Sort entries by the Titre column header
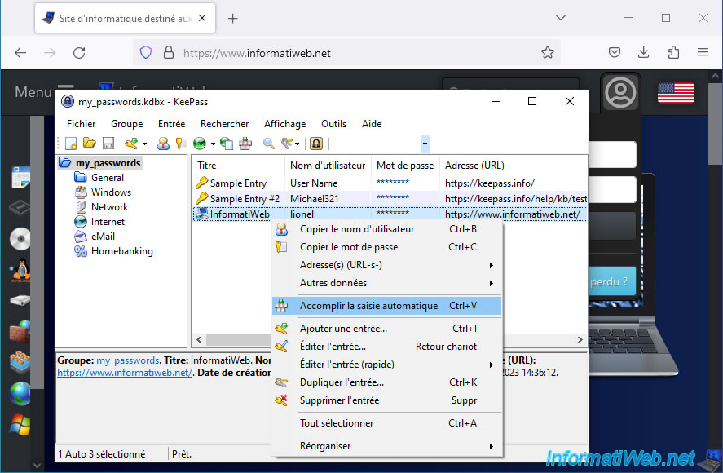The height and width of the screenshot is (473, 723). click(238, 166)
